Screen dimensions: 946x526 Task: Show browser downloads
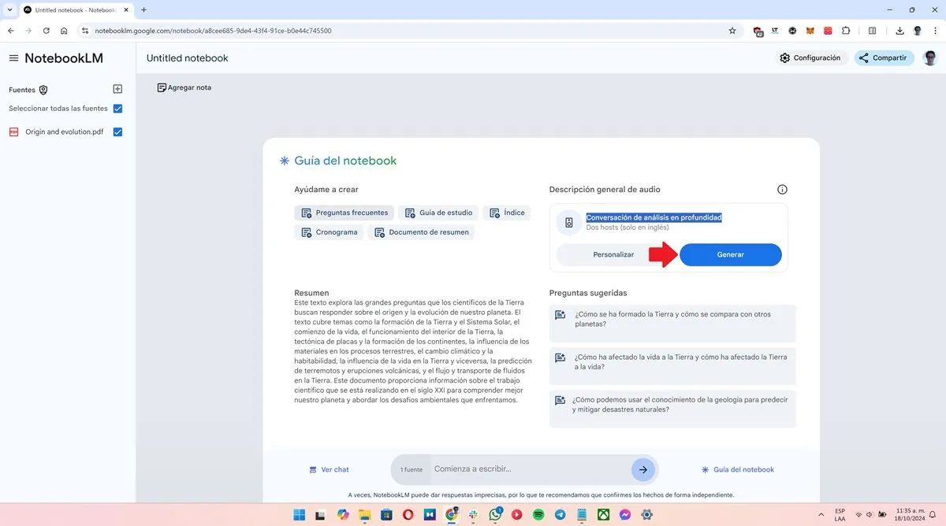899,31
